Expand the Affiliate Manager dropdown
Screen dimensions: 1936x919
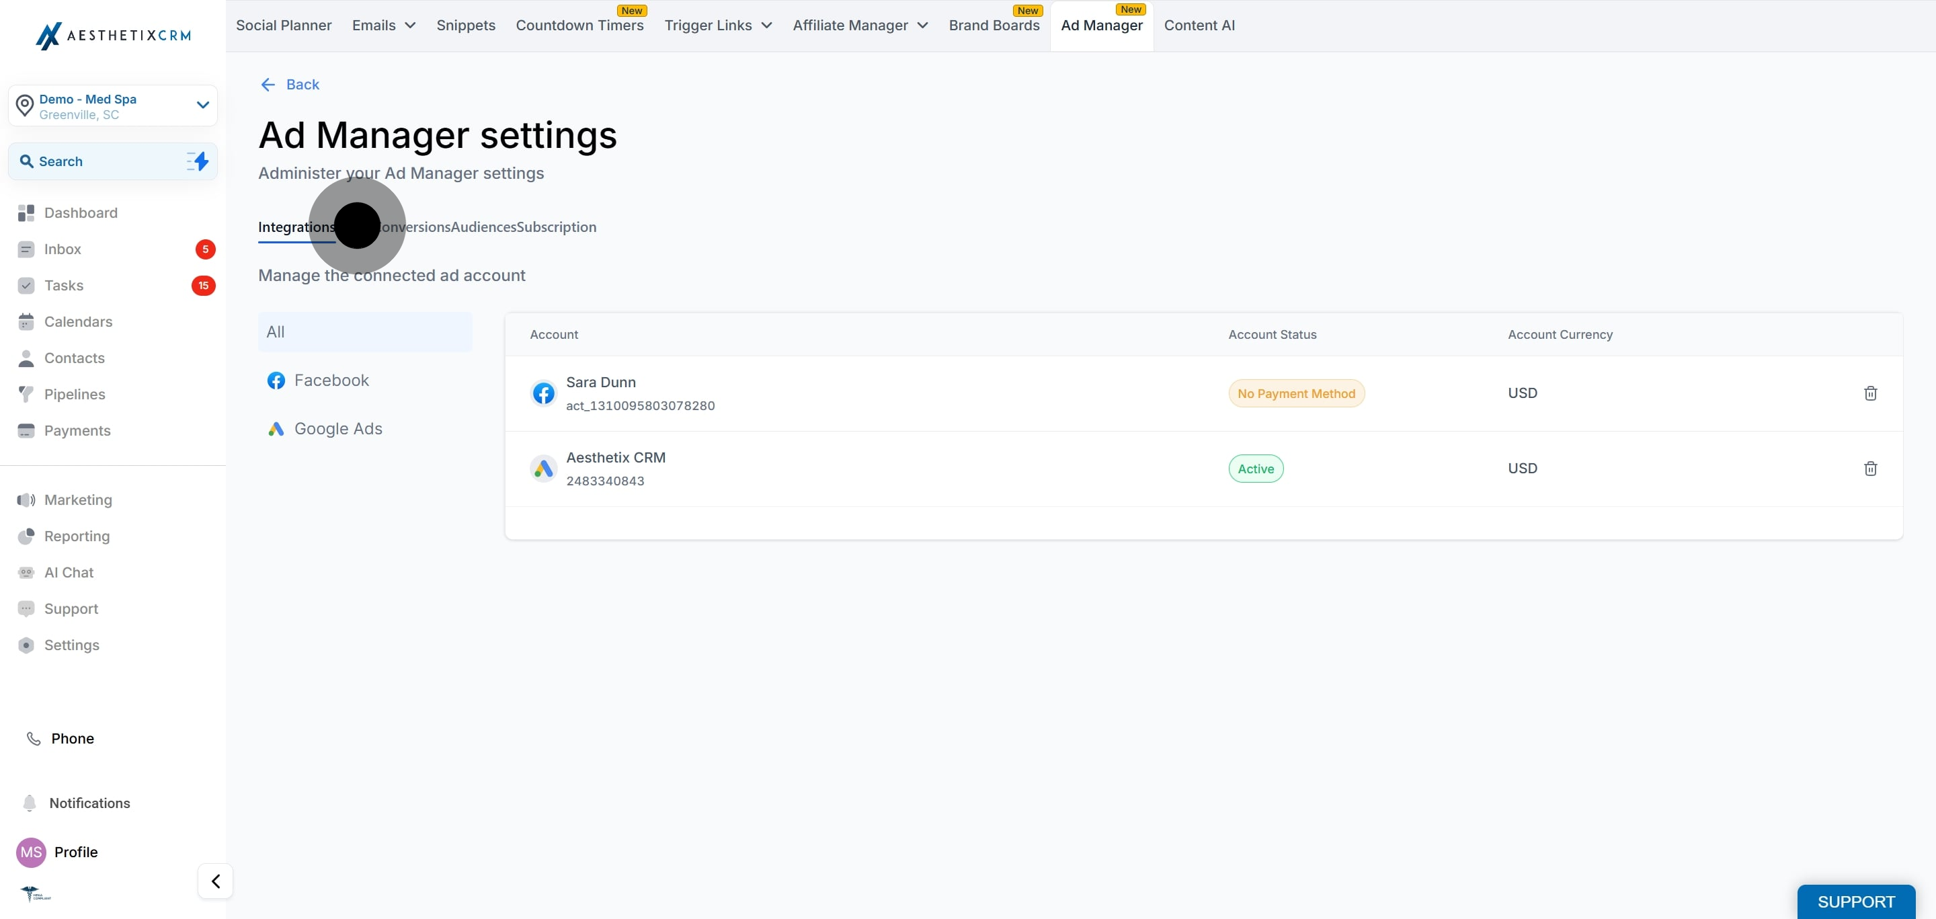click(860, 26)
